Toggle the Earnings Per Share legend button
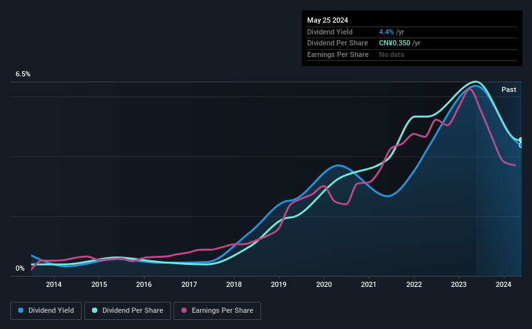Image resolution: width=532 pixels, height=329 pixels. (217, 311)
